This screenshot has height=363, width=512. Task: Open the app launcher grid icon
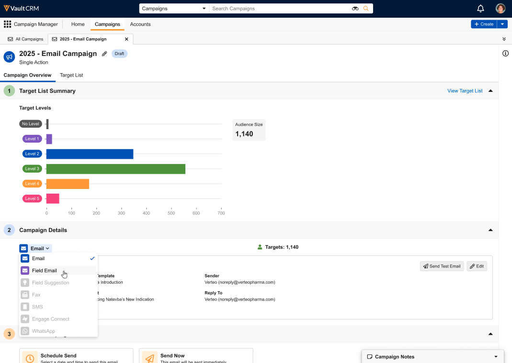coord(7,24)
